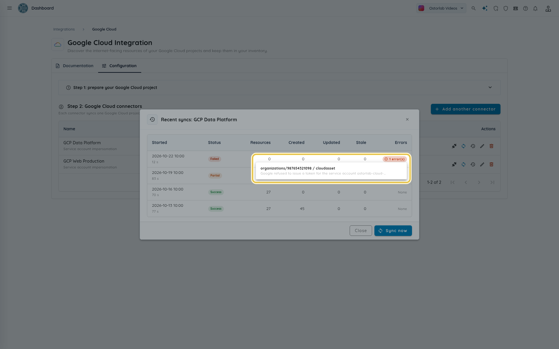Open the help question mark icon
This screenshot has height=349, width=559.
(526, 8)
